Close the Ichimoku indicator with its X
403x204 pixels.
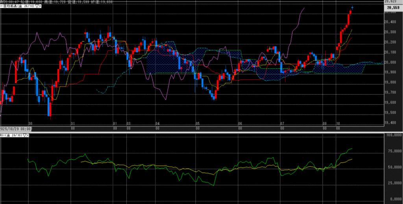click(41, 7)
